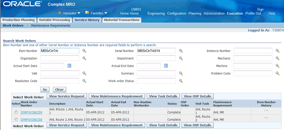Open Problem Code search lookup
The width and height of the screenshot is (284, 130).
[277, 73]
